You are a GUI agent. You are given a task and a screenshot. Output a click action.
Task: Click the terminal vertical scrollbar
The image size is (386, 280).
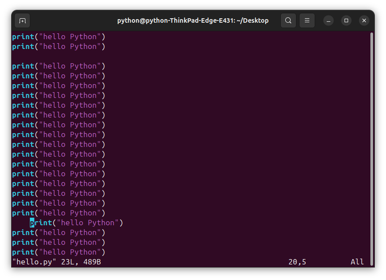click(372, 149)
